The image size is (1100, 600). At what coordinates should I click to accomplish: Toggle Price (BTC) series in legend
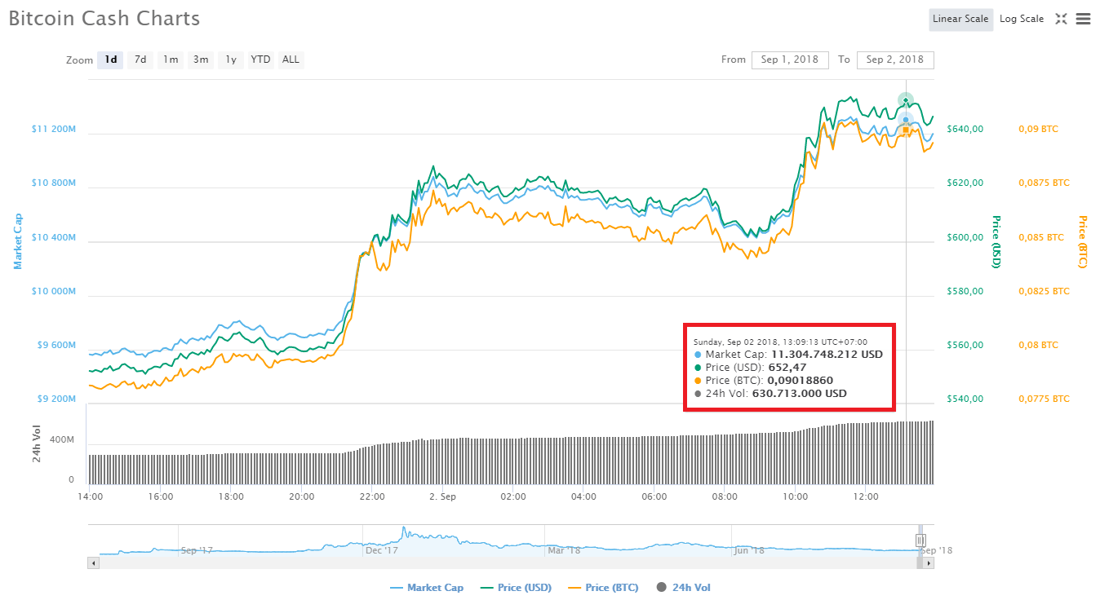(603, 588)
